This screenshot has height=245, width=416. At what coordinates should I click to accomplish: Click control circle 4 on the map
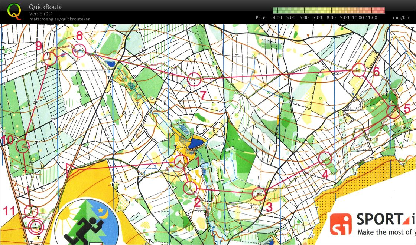[x=325, y=158]
